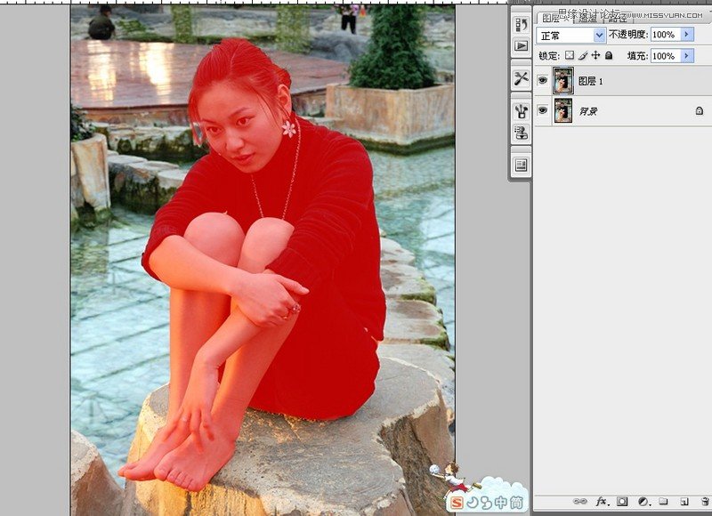Image resolution: width=712 pixels, height=516 pixels.
Task: Hide 图层 1 layer visibility eye
Action: (x=543, y=80)
